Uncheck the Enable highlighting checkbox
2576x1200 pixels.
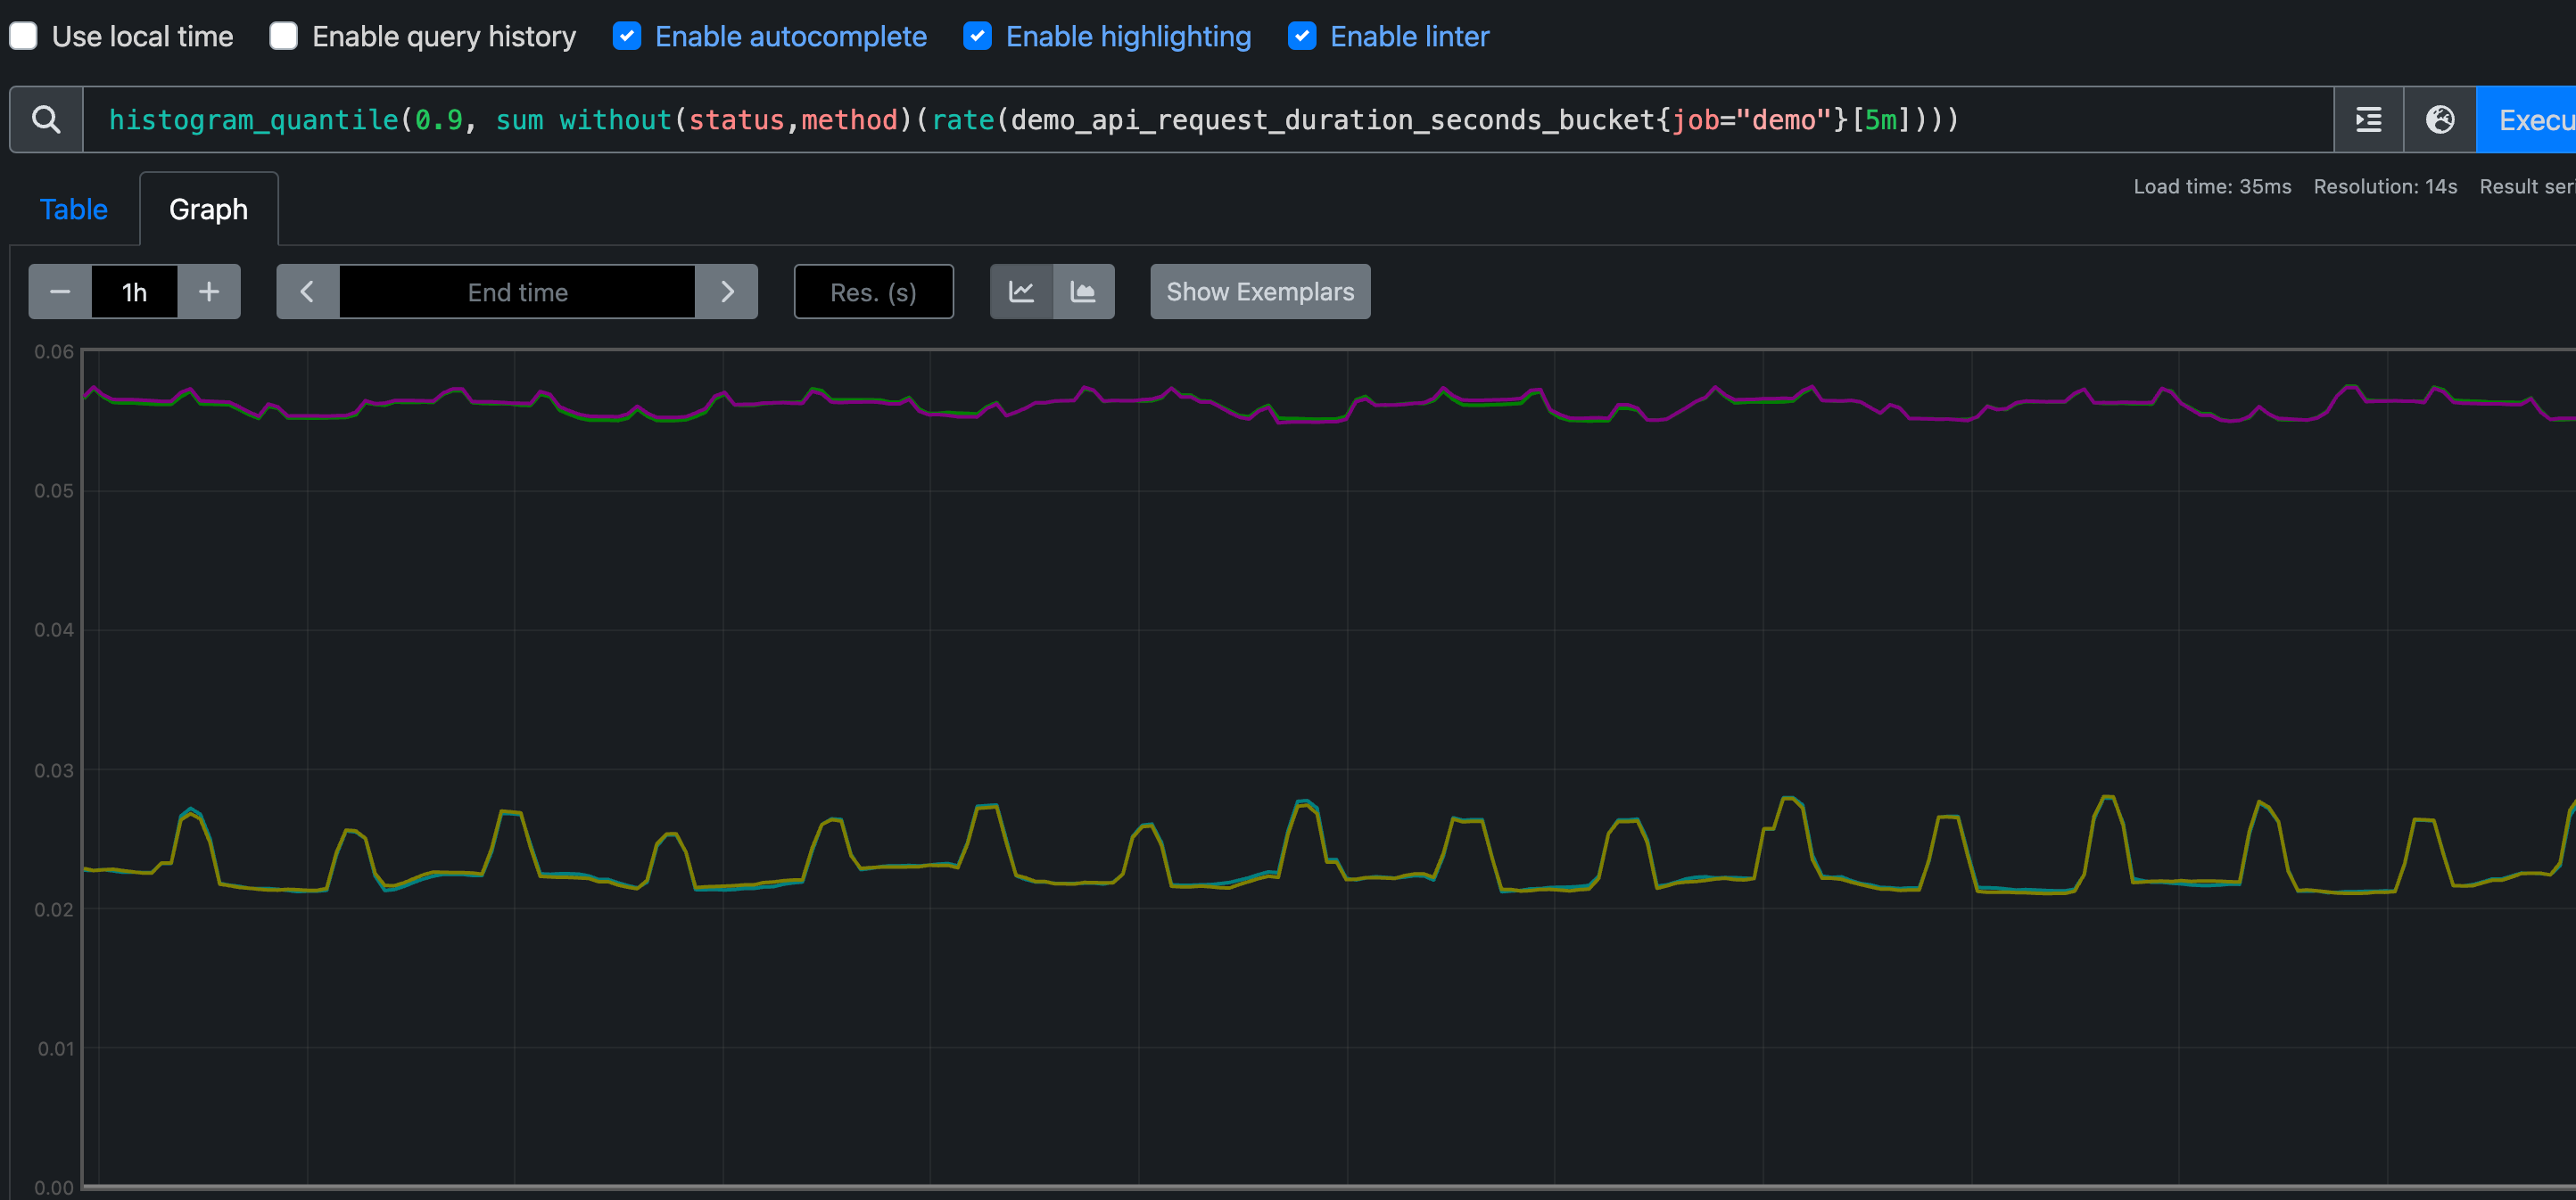click(977, 36)
